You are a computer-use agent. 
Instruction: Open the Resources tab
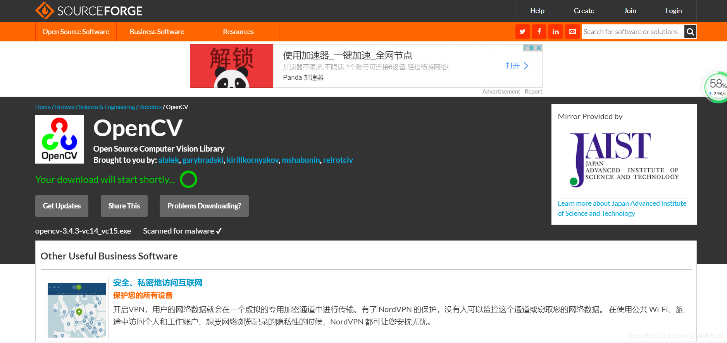tap(238, 32)
